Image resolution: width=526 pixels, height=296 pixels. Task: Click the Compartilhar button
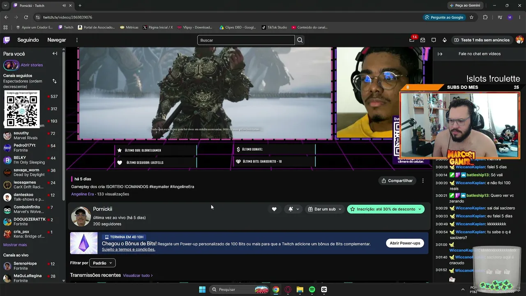(x=397, y=180)
